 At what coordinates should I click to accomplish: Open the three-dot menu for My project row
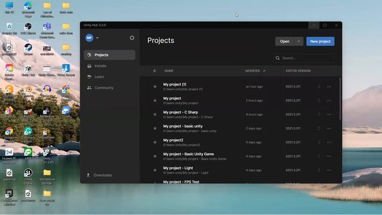[329, 100]
